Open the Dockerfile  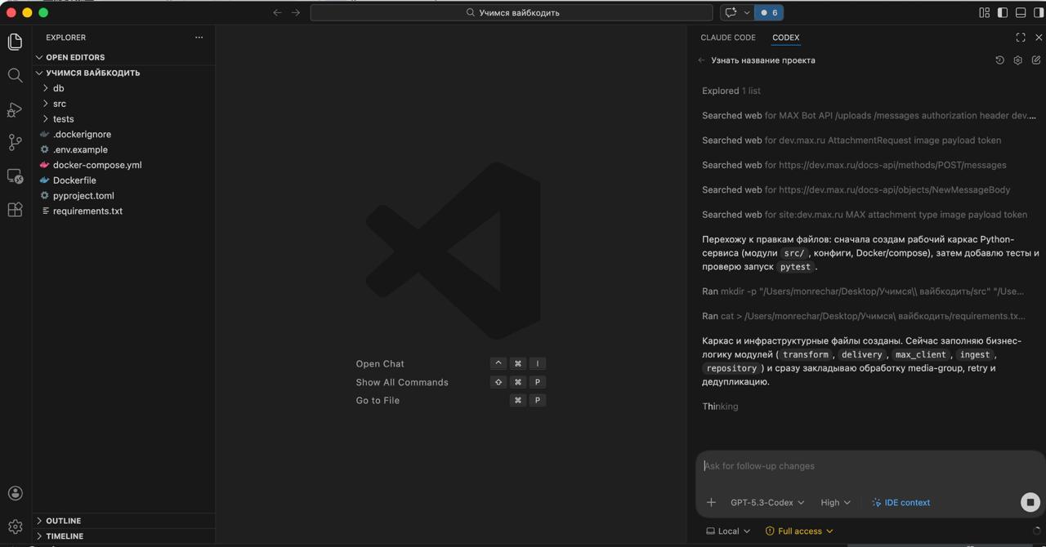(x=124, y=180)
